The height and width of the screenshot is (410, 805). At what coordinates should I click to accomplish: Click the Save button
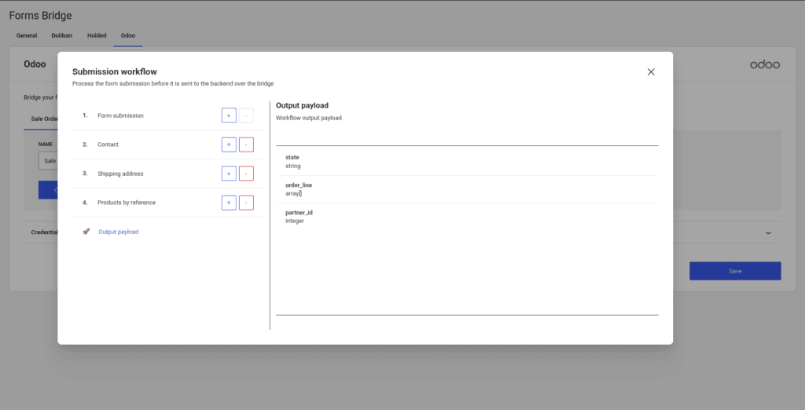click(735, 271)
